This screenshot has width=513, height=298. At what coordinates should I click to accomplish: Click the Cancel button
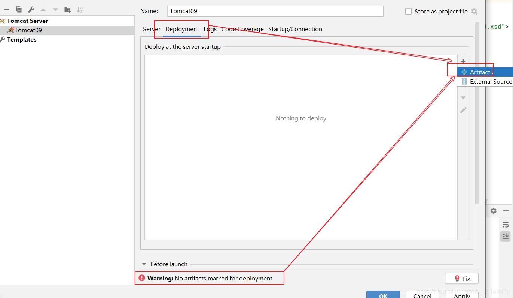coord(422,295)
